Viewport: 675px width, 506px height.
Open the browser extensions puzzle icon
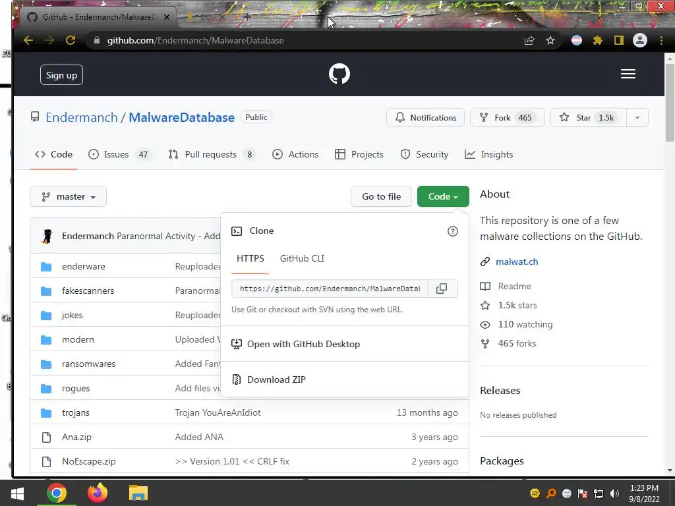click(597, 40)
